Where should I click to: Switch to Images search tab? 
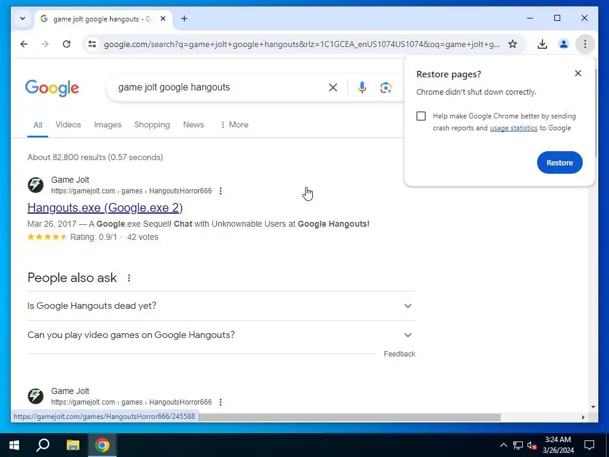click(x=108, y=125)
